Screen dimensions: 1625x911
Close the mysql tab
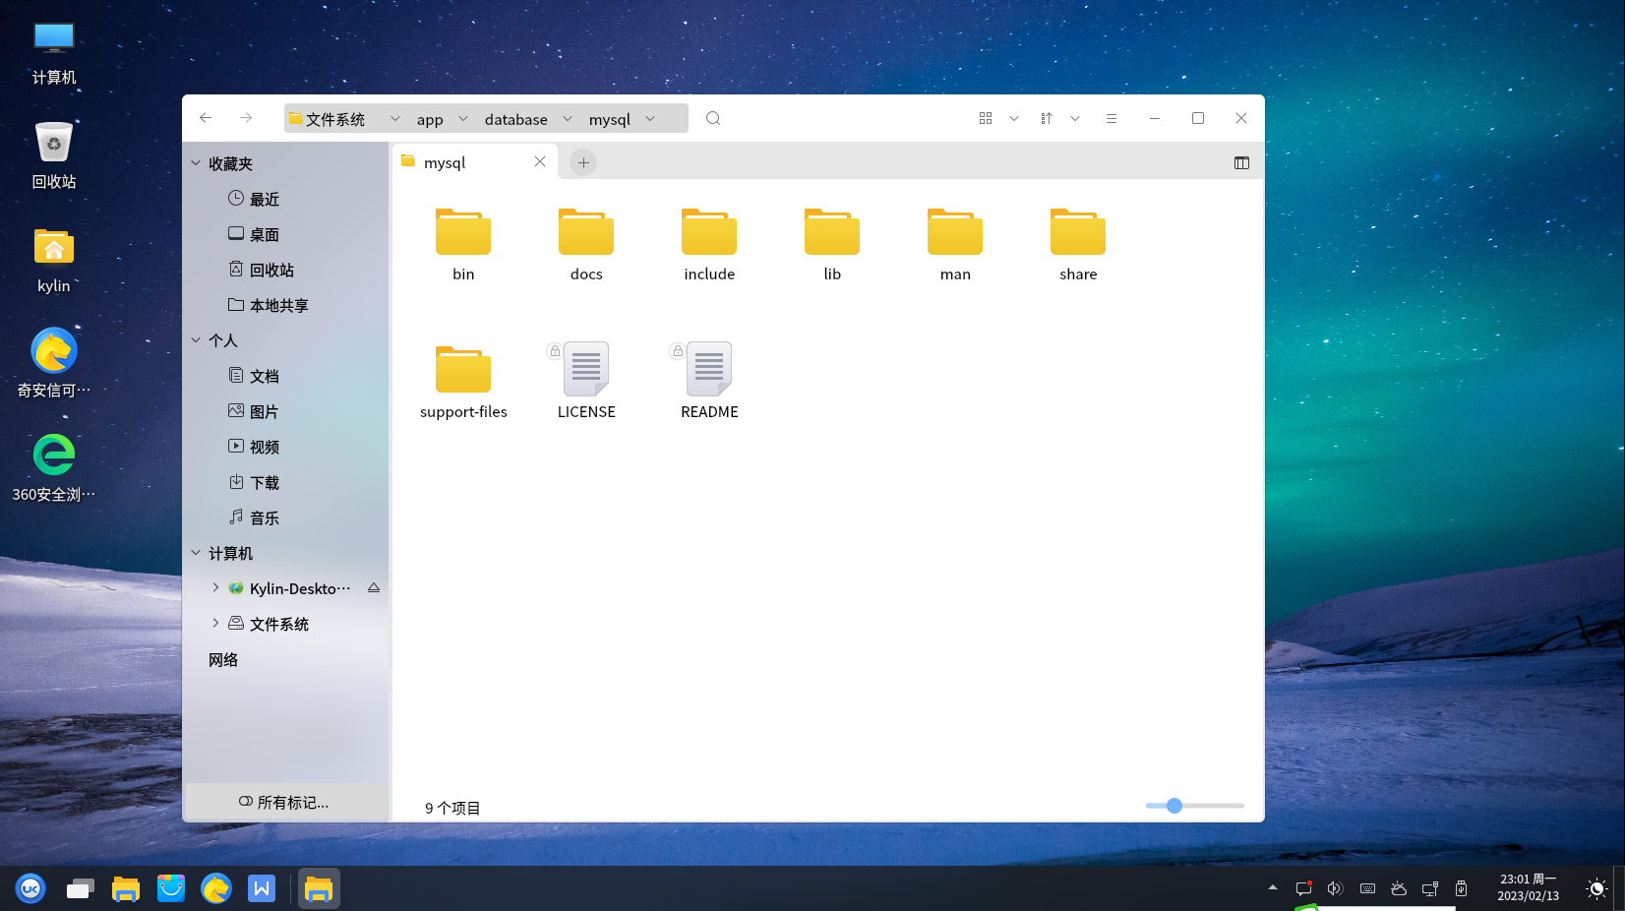(540, 161)
